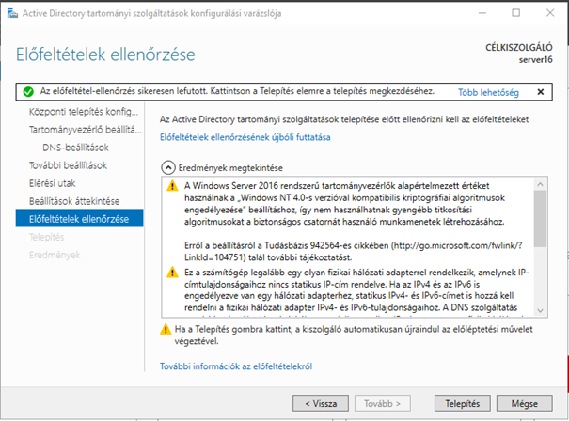Cancel the wizard with "Mégse"
The image size is (569, 421).
(524, 402)
